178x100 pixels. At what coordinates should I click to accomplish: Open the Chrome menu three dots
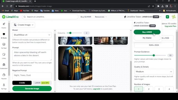[x=175, y=6]
